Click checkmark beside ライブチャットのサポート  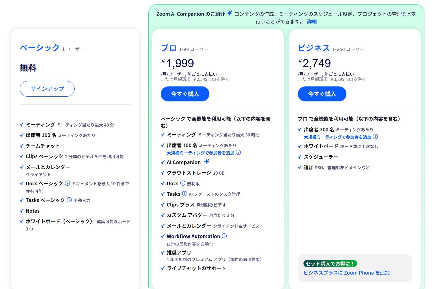pos(162,268)
